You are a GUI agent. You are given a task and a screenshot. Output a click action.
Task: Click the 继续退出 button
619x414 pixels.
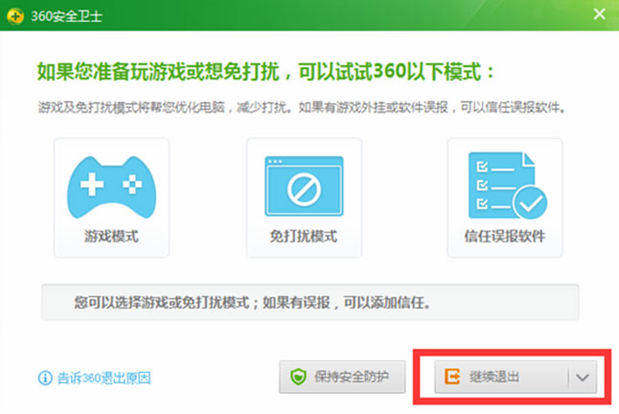click(x=501, y=377)
